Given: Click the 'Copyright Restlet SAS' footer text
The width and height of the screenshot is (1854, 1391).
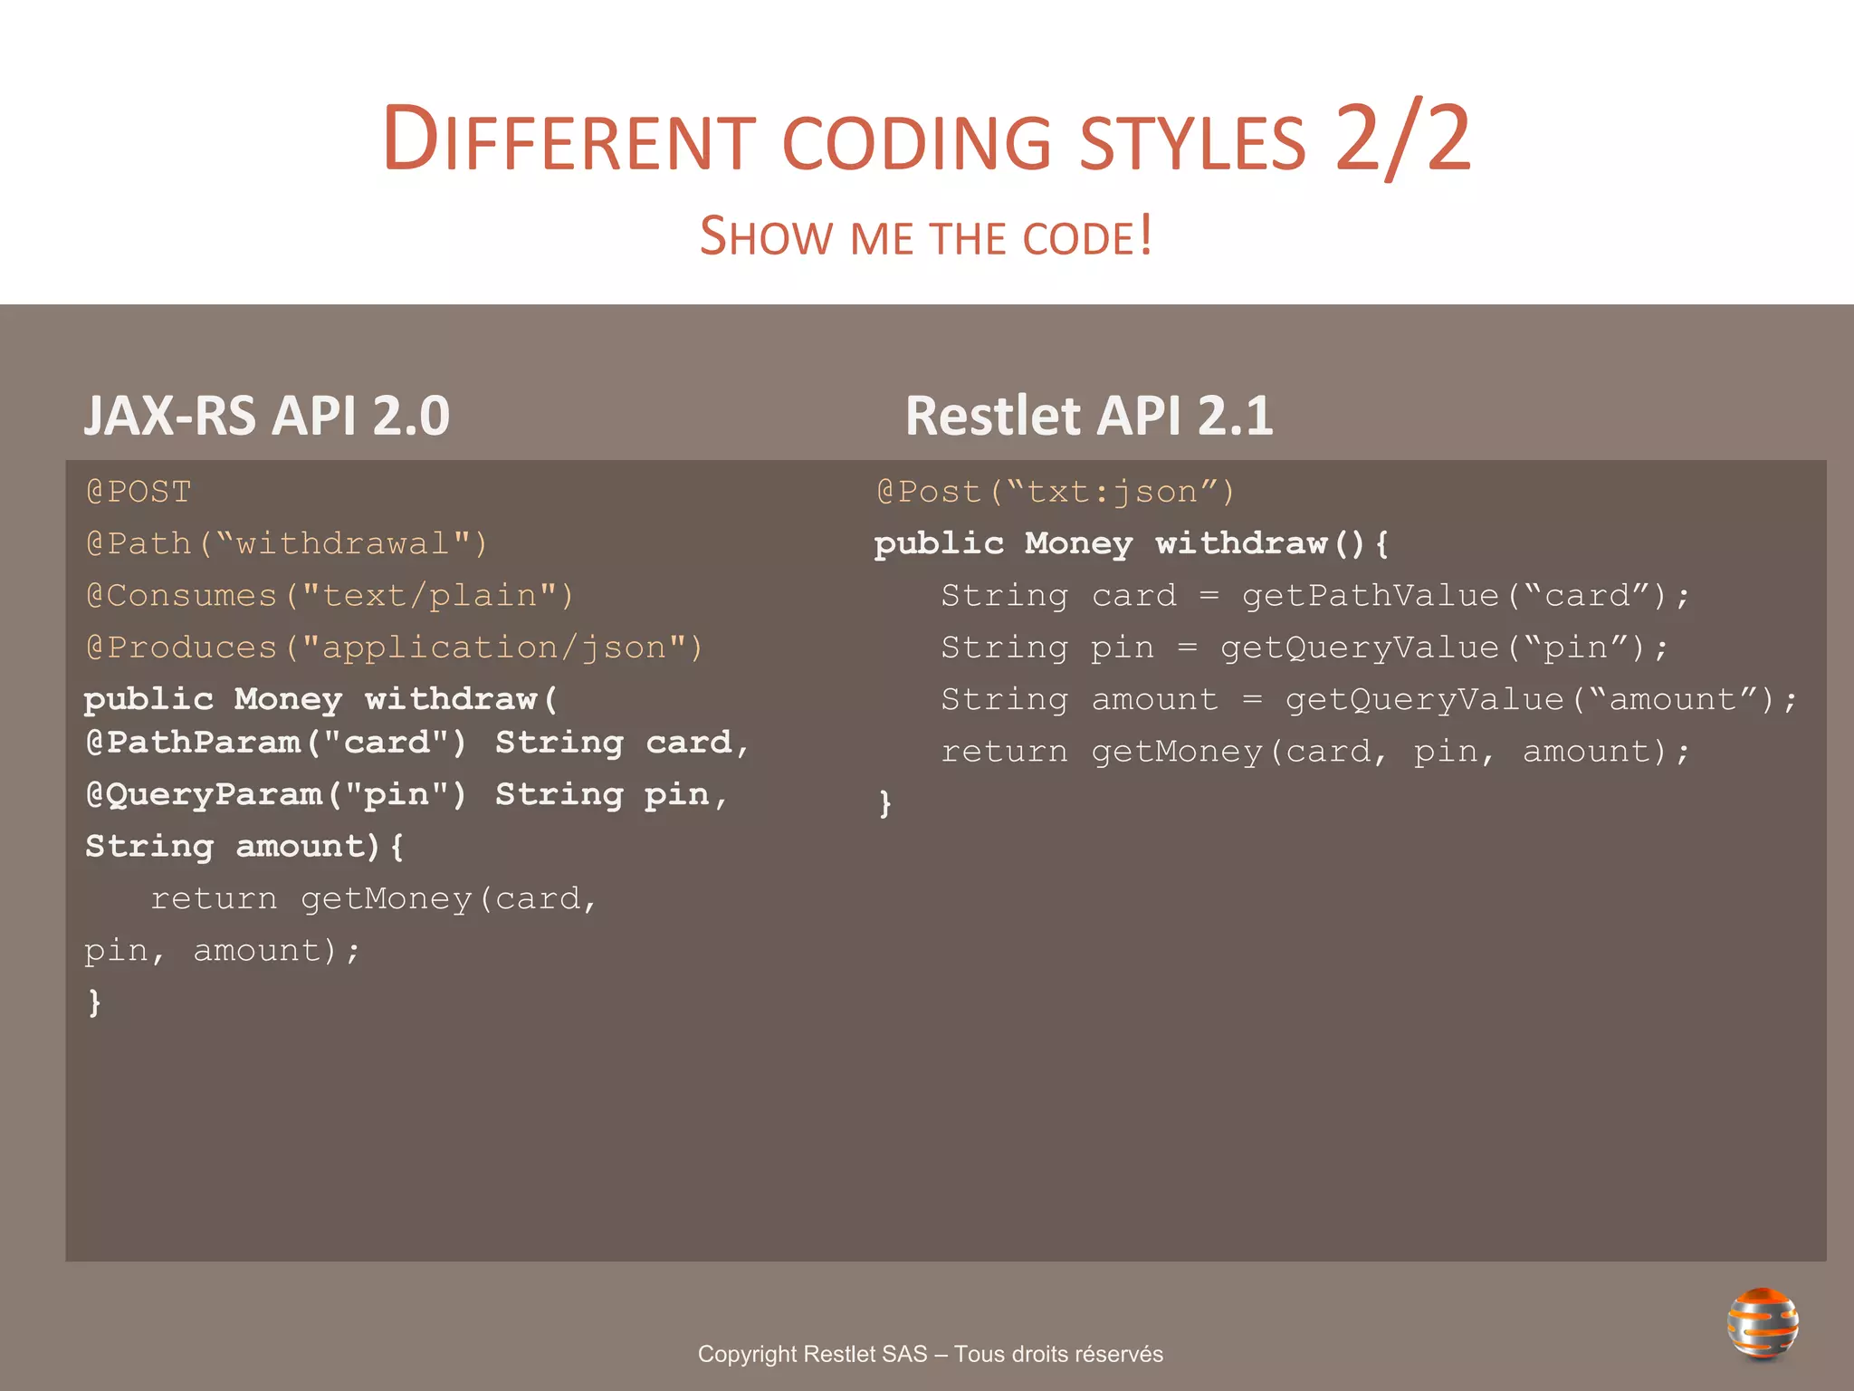Looking at the screenshot, I should click(x=930, y=1354).
